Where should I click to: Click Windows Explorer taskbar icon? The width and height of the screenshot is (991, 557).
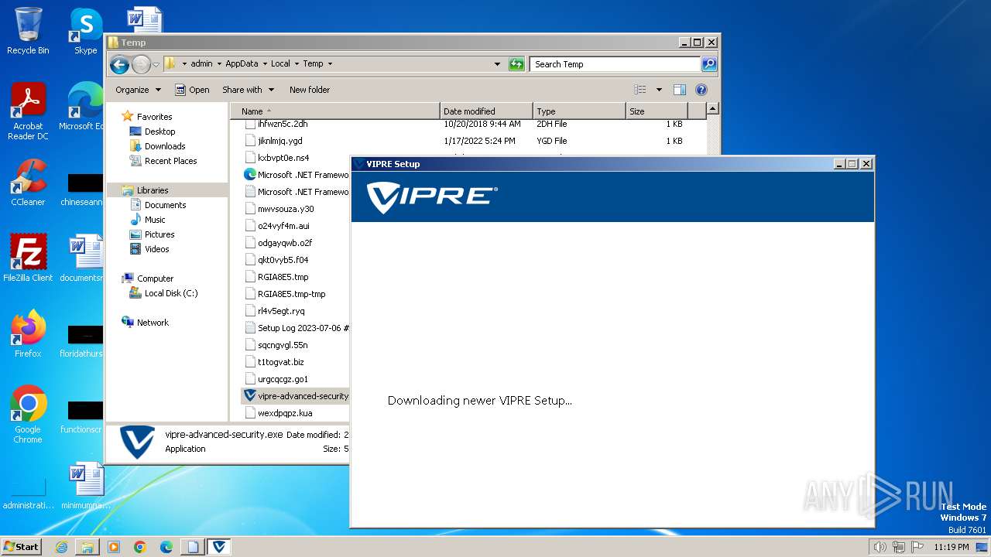(x=87, y=547)
